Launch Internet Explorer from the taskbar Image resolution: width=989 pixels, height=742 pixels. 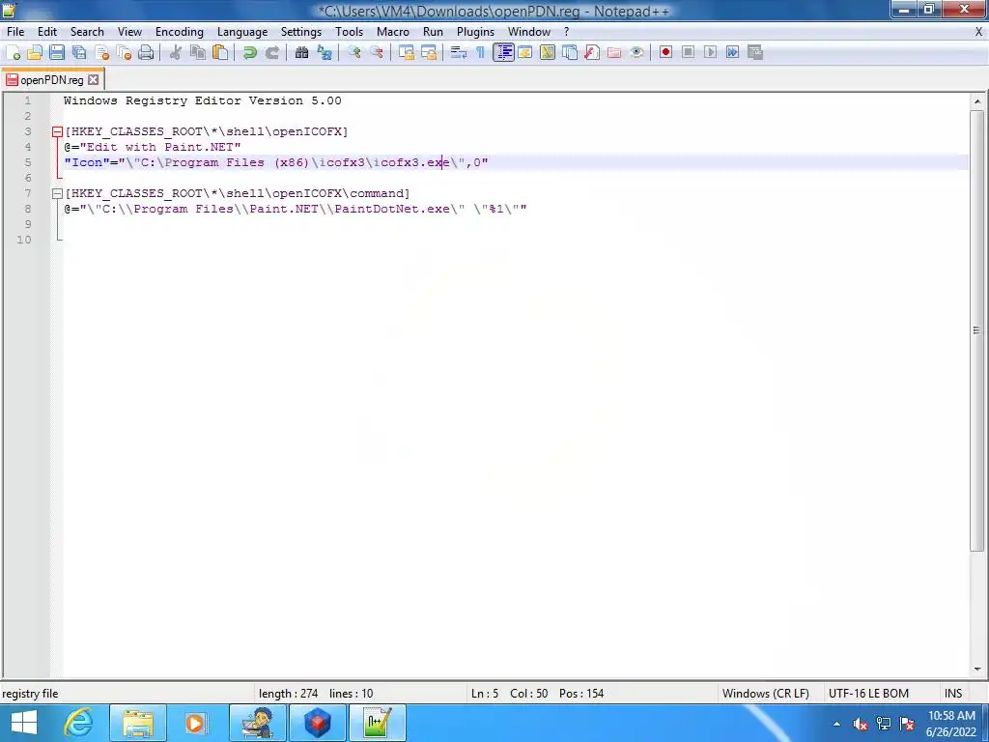tap(79, 723)
